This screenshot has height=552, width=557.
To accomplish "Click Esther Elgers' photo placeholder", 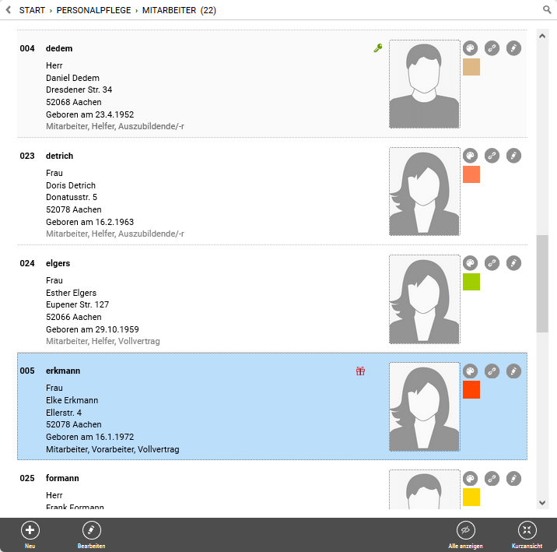I will [424, 299].
